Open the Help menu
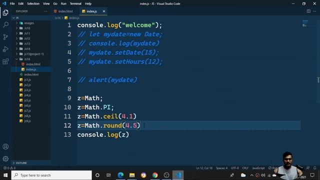 point(88,3)
